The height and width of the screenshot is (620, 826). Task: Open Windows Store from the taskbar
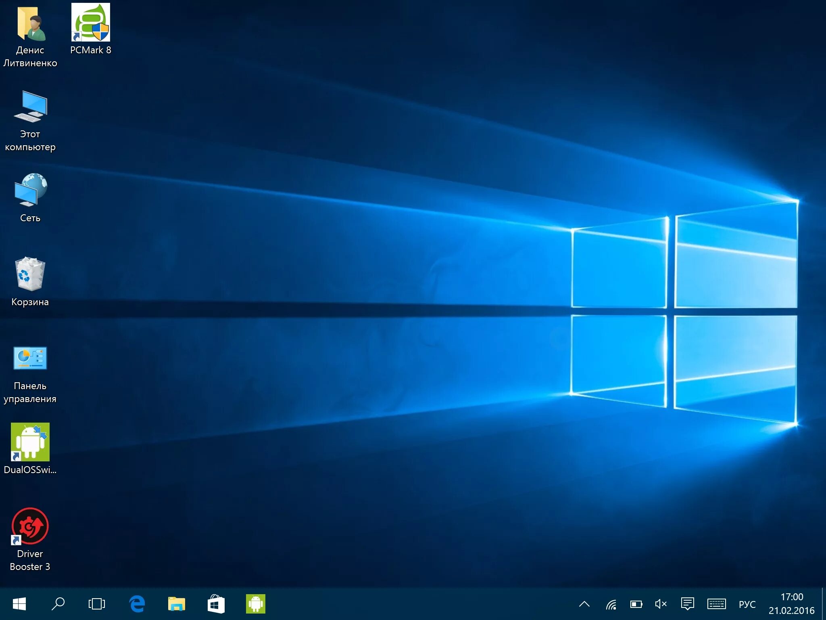(x=216, y=604)
